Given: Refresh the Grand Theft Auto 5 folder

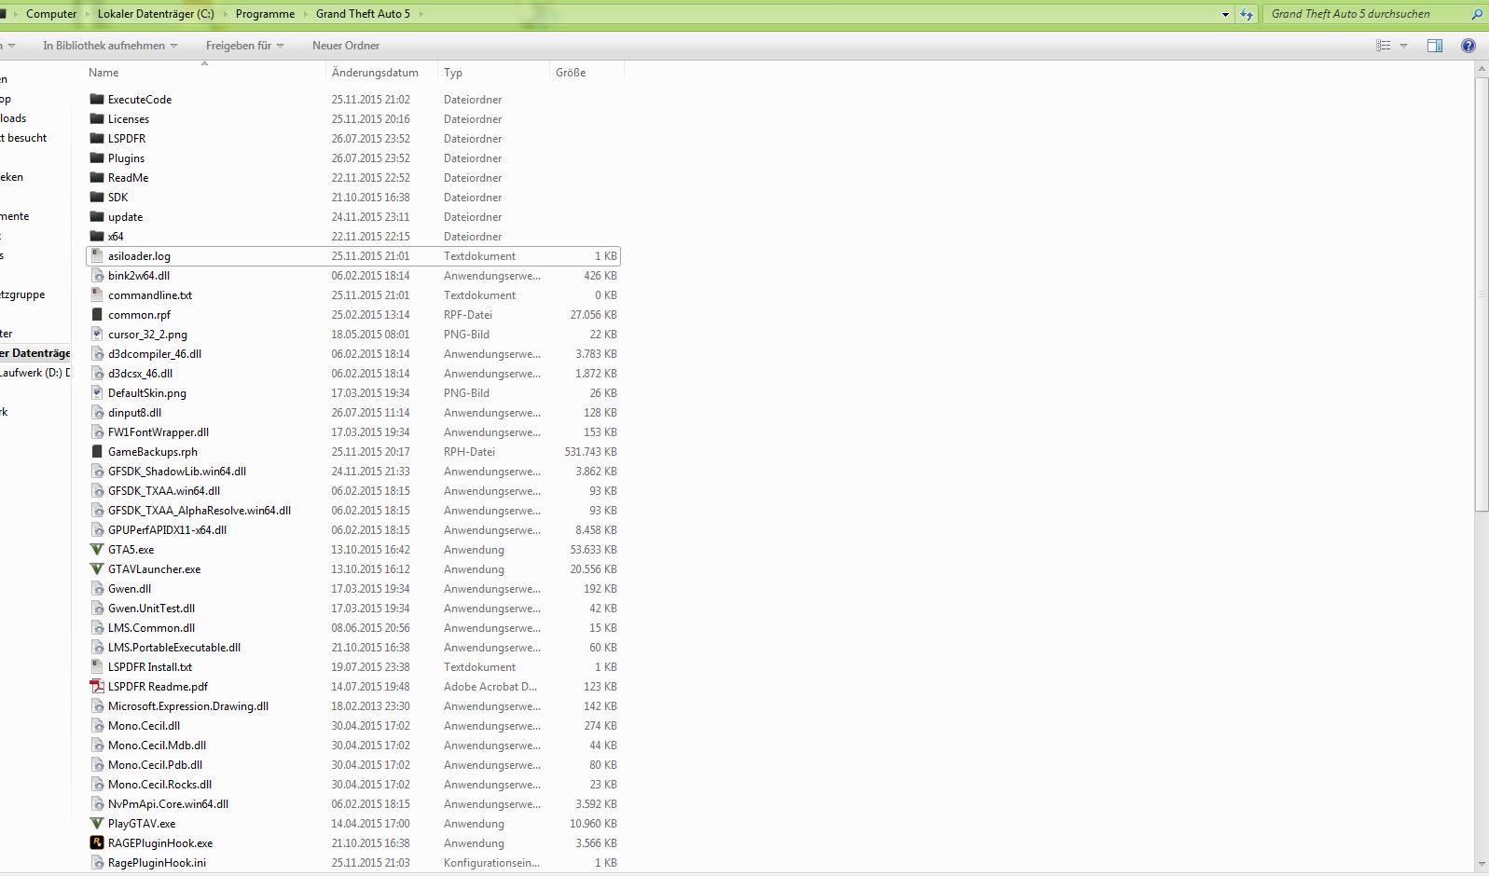Looking at the screenshot, I should click(x=1247, y=14).
